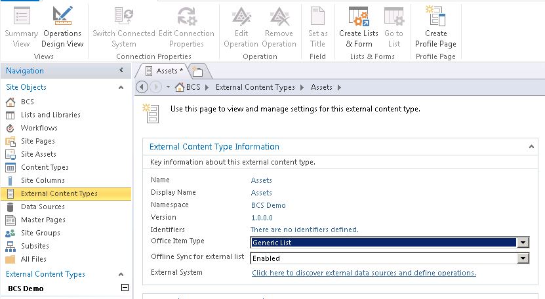Select the Assets tab
Image resolution: width=545 pixels, height=299 pixels.
click(x=164, y=71)
